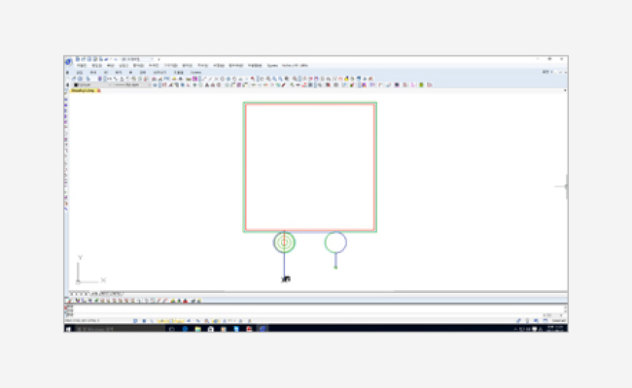Open the Windows Start button

click(68, 329)
